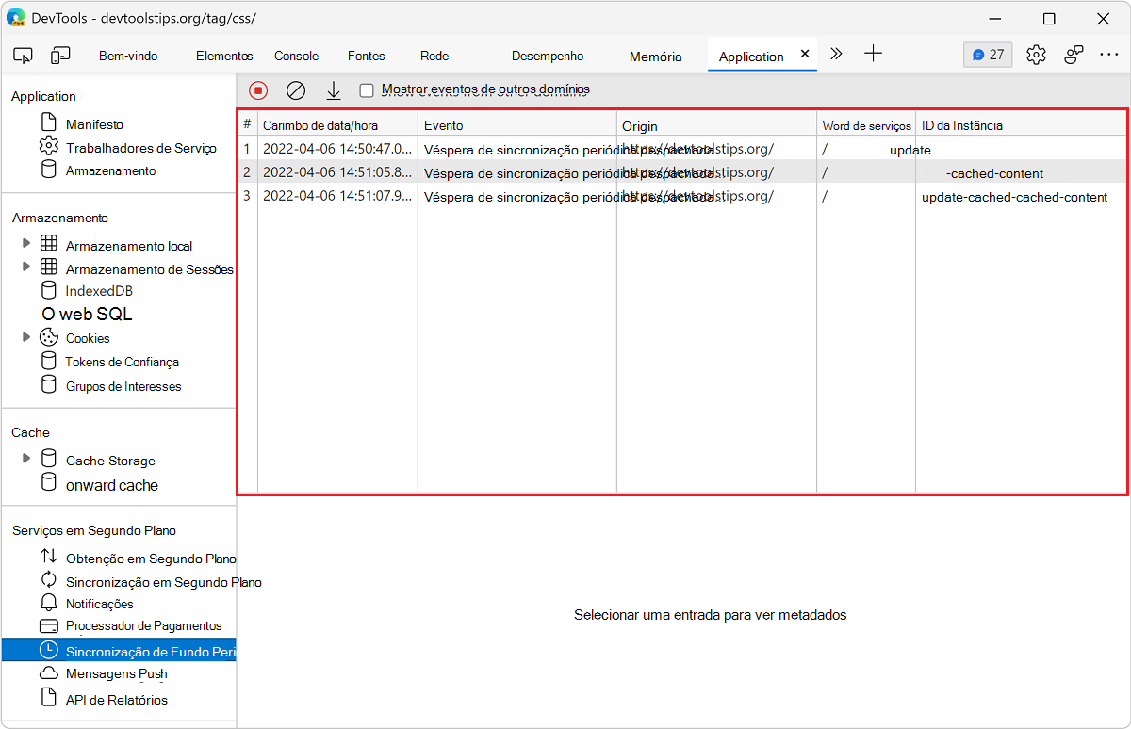
Task: Click the Edge DevTools icon in title bar
Action: click(16, 18)
